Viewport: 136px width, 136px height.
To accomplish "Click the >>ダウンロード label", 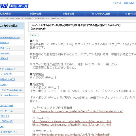I will tap(42, 131).
